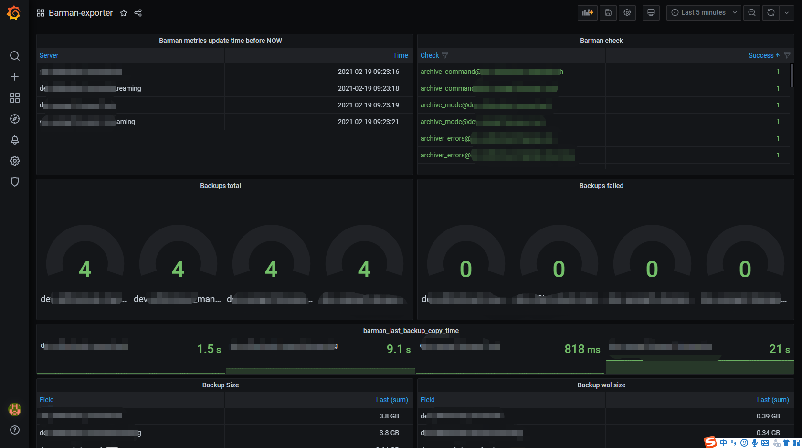Open the Create plus menu
802x448 pixels.
pyautogui.click(x=15, y=77)
